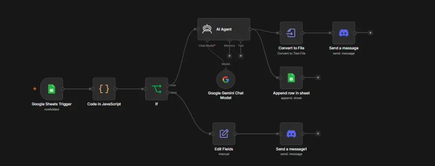
Task: Click the 'Code in JavaScript' label
Action: tap(104, 104)
